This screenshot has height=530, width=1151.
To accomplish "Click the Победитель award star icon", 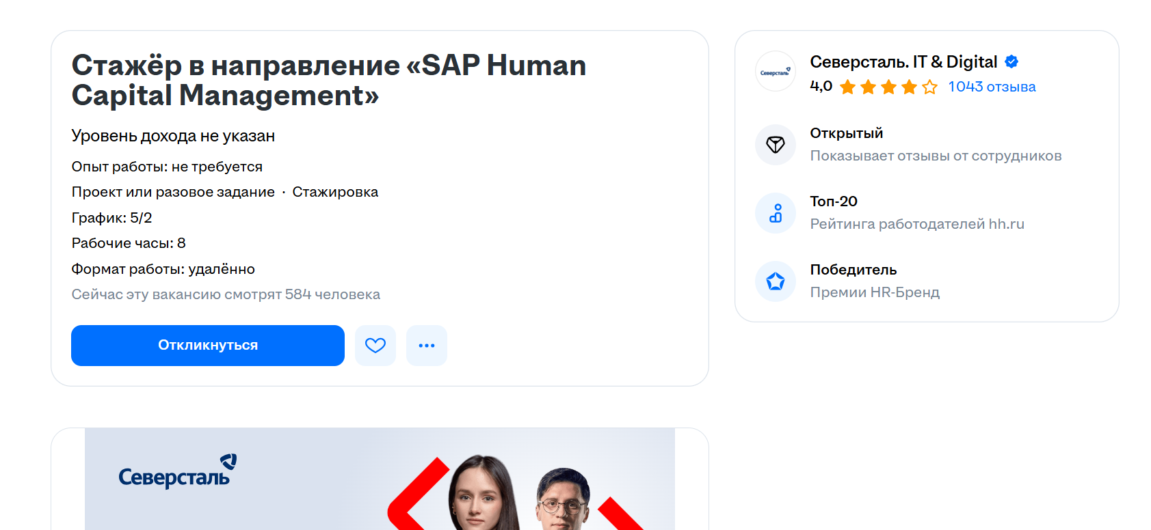I will pyautogui.click(x=776, y=281).
